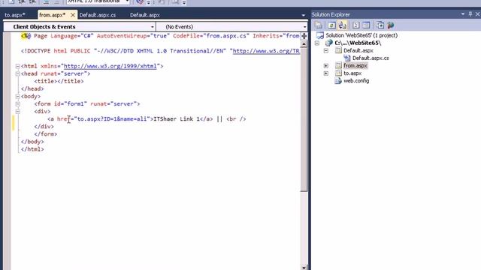Screen dimensions: 481x270
Task: Click the <br /> tag in the code
Action: (236, 119)
